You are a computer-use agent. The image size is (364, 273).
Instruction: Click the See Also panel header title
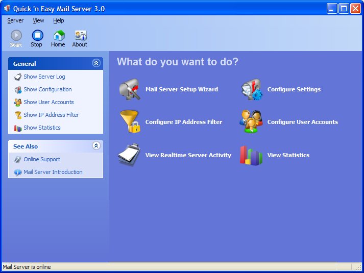pyautogui.click(x=26, y=146)
